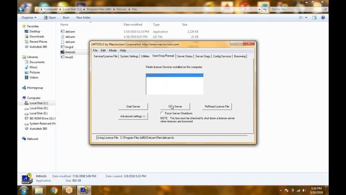Click the Explorer help icon

tap(323, 17)
